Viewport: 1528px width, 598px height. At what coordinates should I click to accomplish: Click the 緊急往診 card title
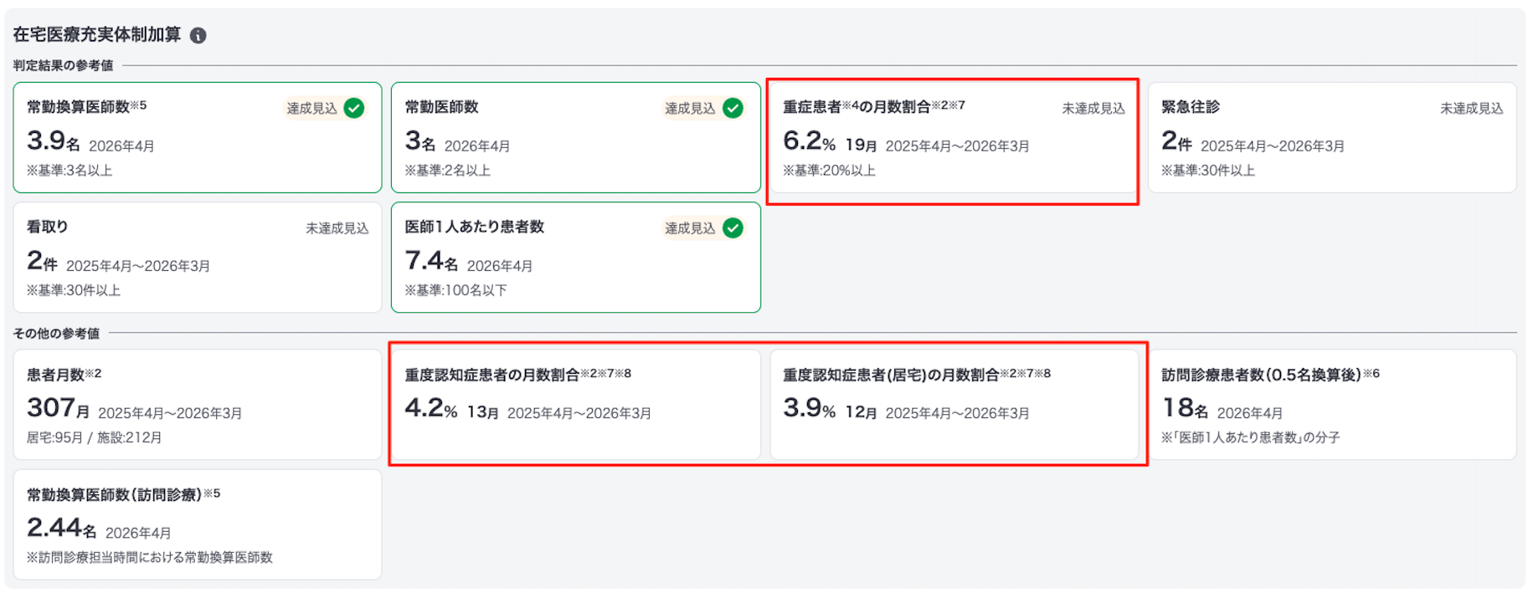point(1190,107)
